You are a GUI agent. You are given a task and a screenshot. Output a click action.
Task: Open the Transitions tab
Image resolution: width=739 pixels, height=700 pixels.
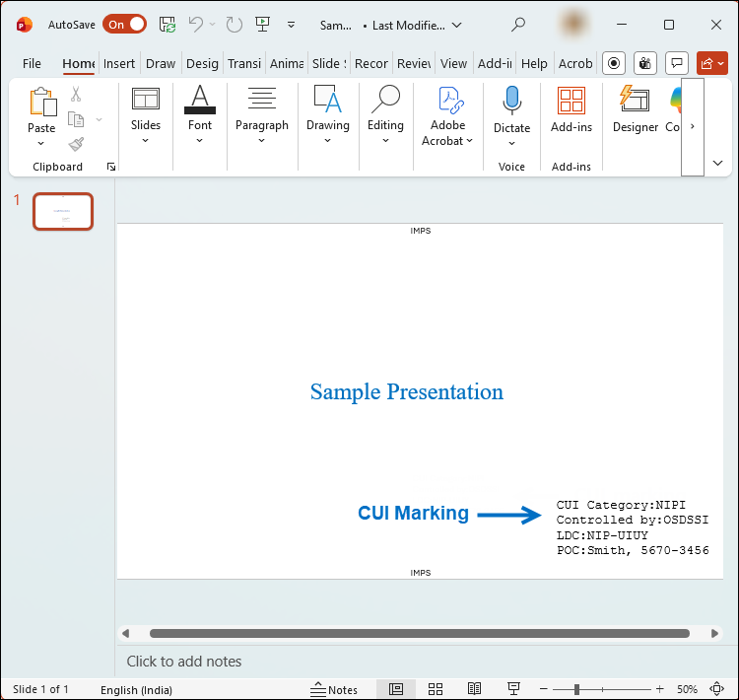[x=244, y=63]
